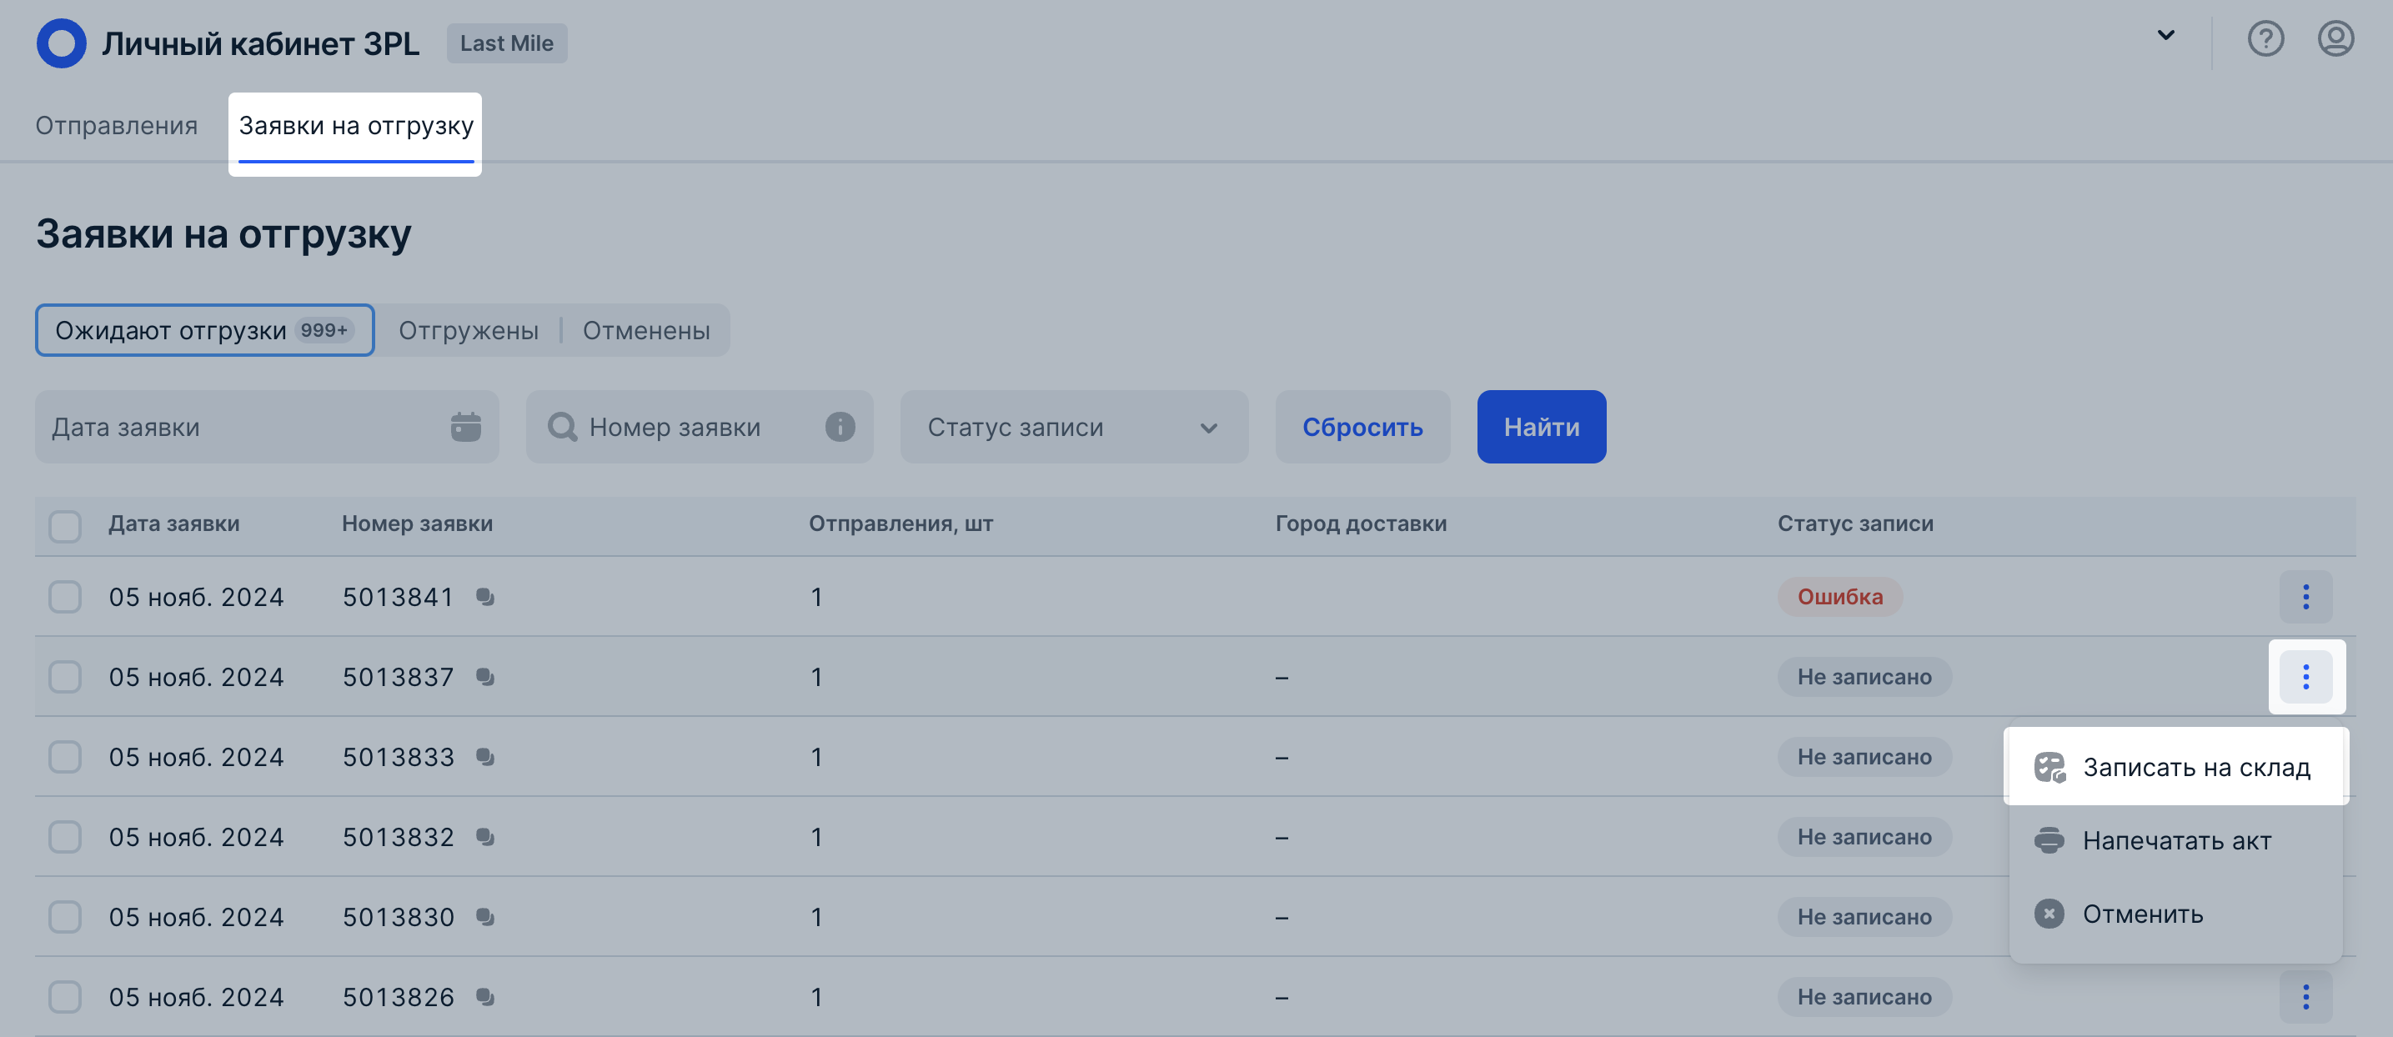Click the search magnifier icon in Номер заявки
Viewport: 2393px width, 1037px height.
(562, 427)
